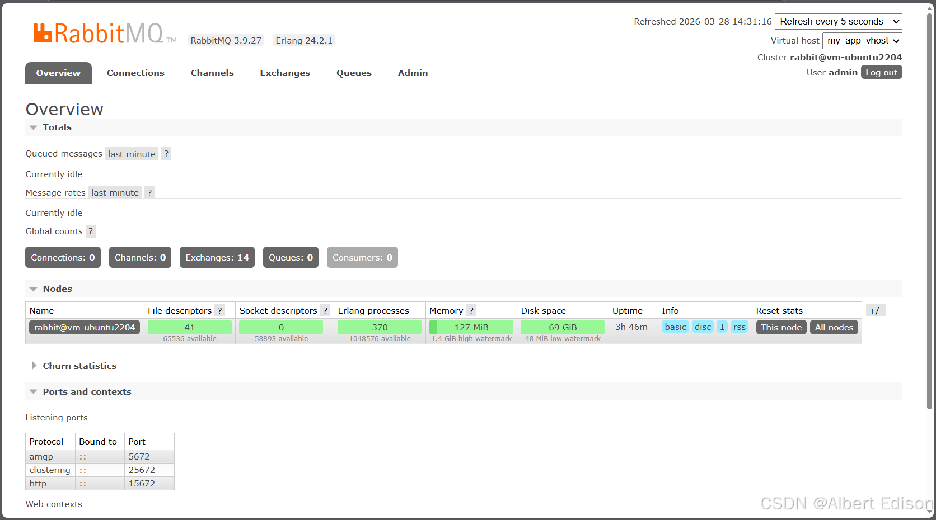This screenshot has width=936, height=520.
Task: Click the Web contexts heading
Action: (x=54, y=504)
